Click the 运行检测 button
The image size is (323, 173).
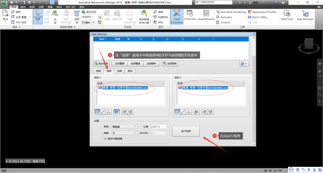click(x=186, y=131)
